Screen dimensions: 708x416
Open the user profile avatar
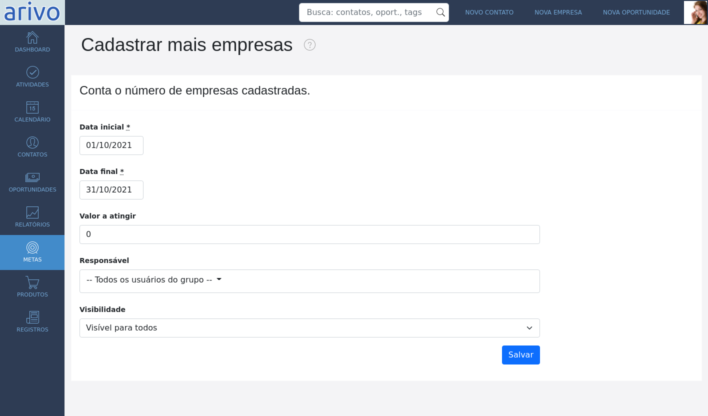click(x=695, y=12)
